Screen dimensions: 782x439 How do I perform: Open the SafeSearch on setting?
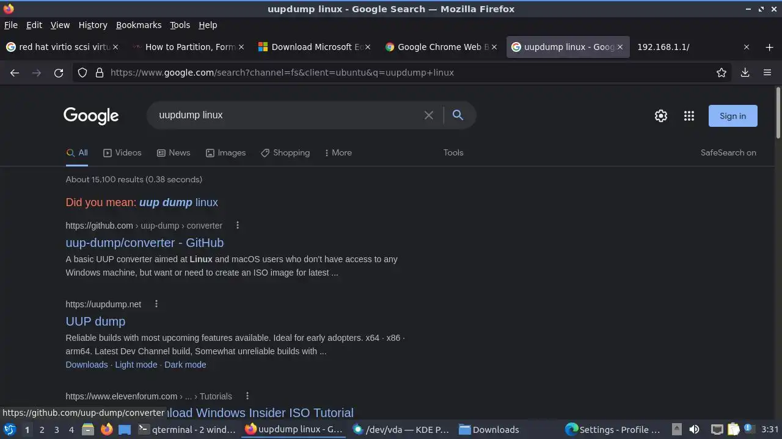click(728, 153)
